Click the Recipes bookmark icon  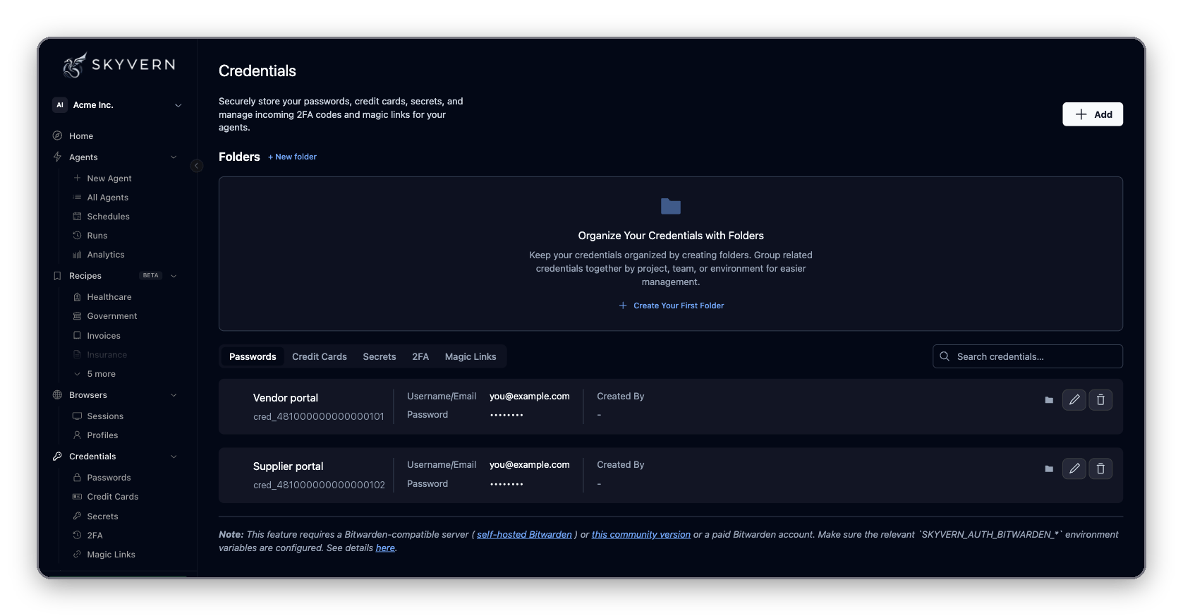(57, 276)
